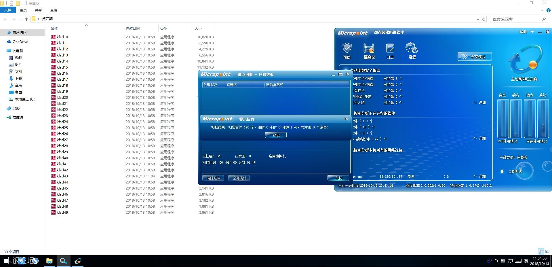This screenshot has width=552, height=267.
Task: Expand the ribbon with the chevron
Action: tap(542, 10)
